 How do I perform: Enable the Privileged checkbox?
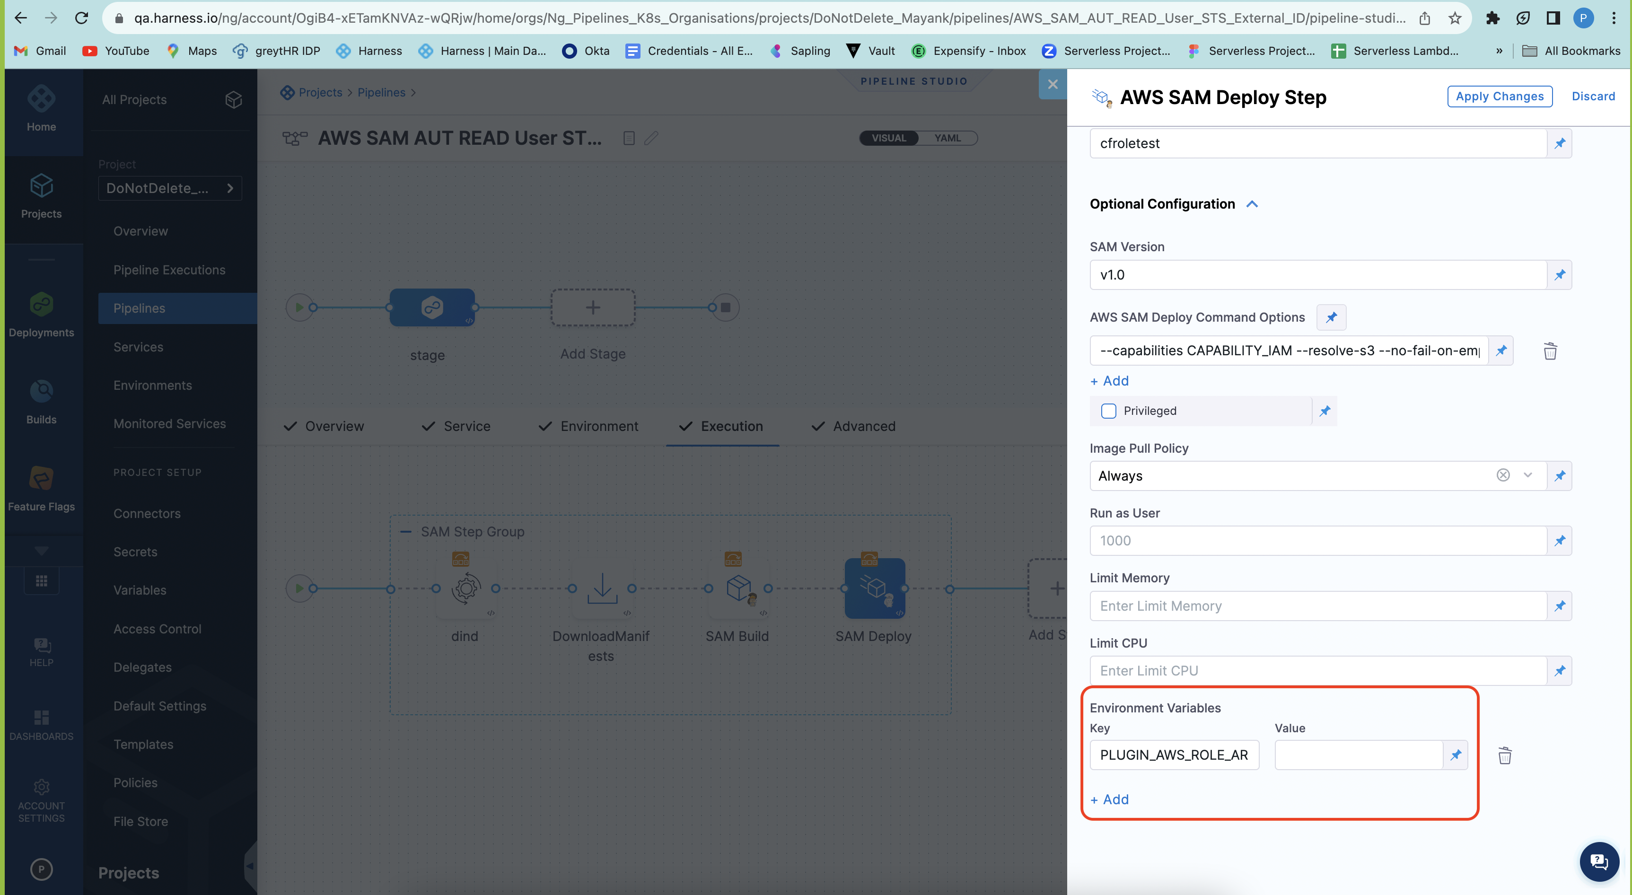[x=1109, y=411]
